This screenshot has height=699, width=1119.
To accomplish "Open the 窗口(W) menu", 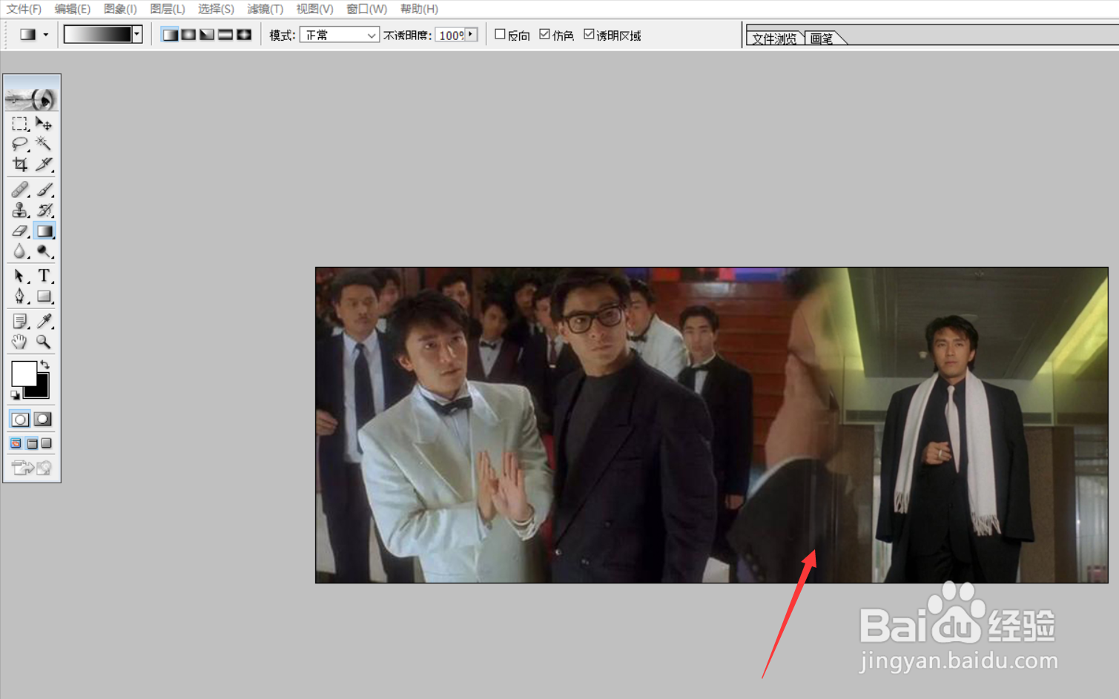I will click(x=366, y=9).
